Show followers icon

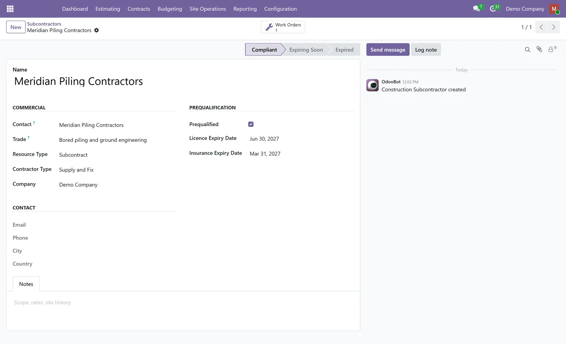click(552, 49)
